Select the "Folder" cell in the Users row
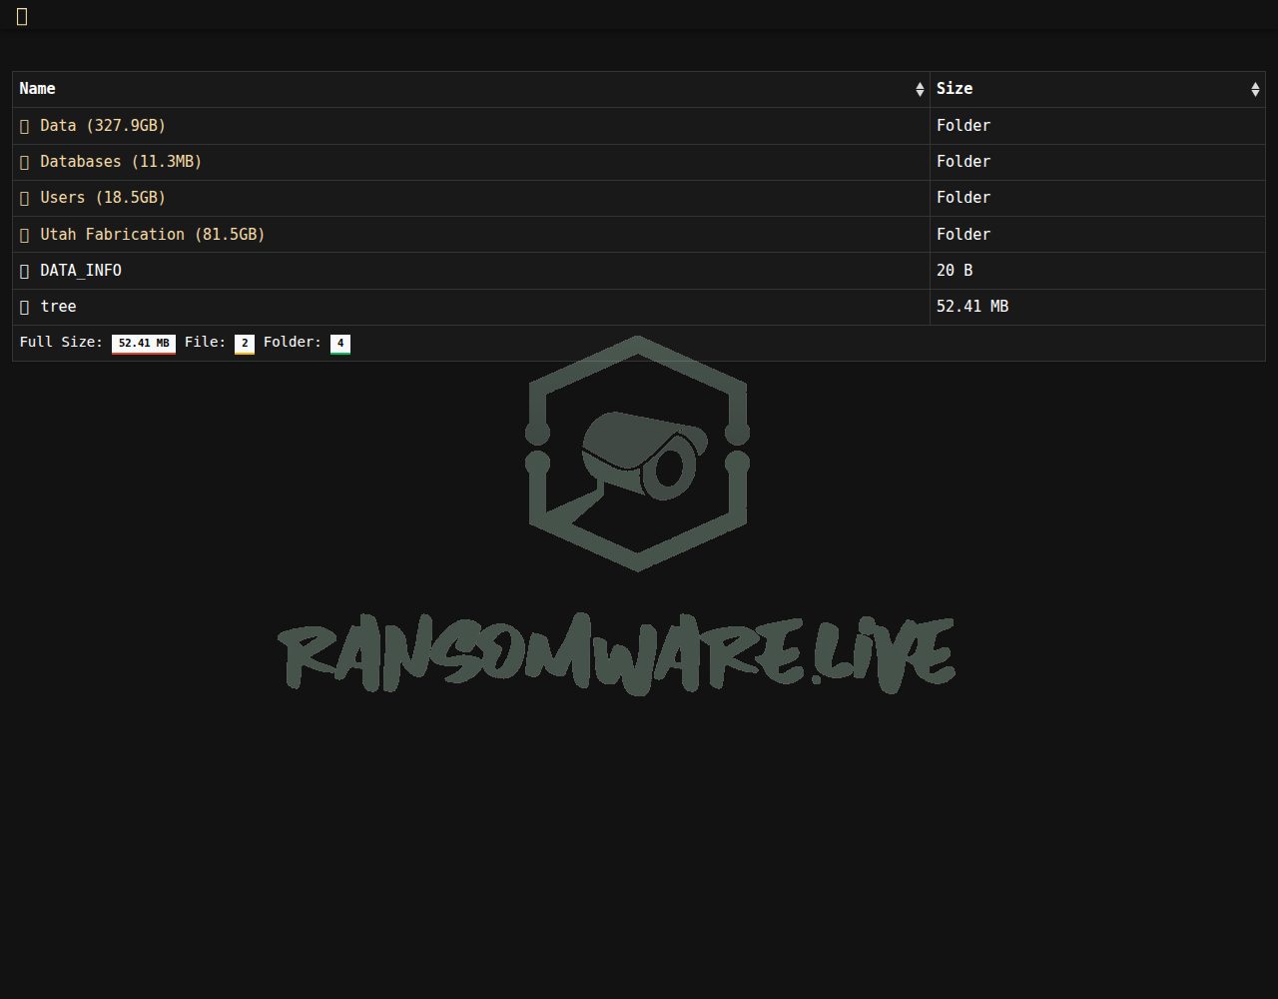 point(1097,198)
